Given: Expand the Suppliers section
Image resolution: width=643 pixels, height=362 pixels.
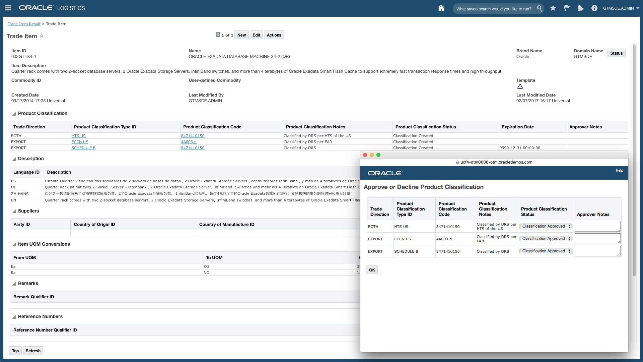Looking at the screenshot, I should click(13, 211).
